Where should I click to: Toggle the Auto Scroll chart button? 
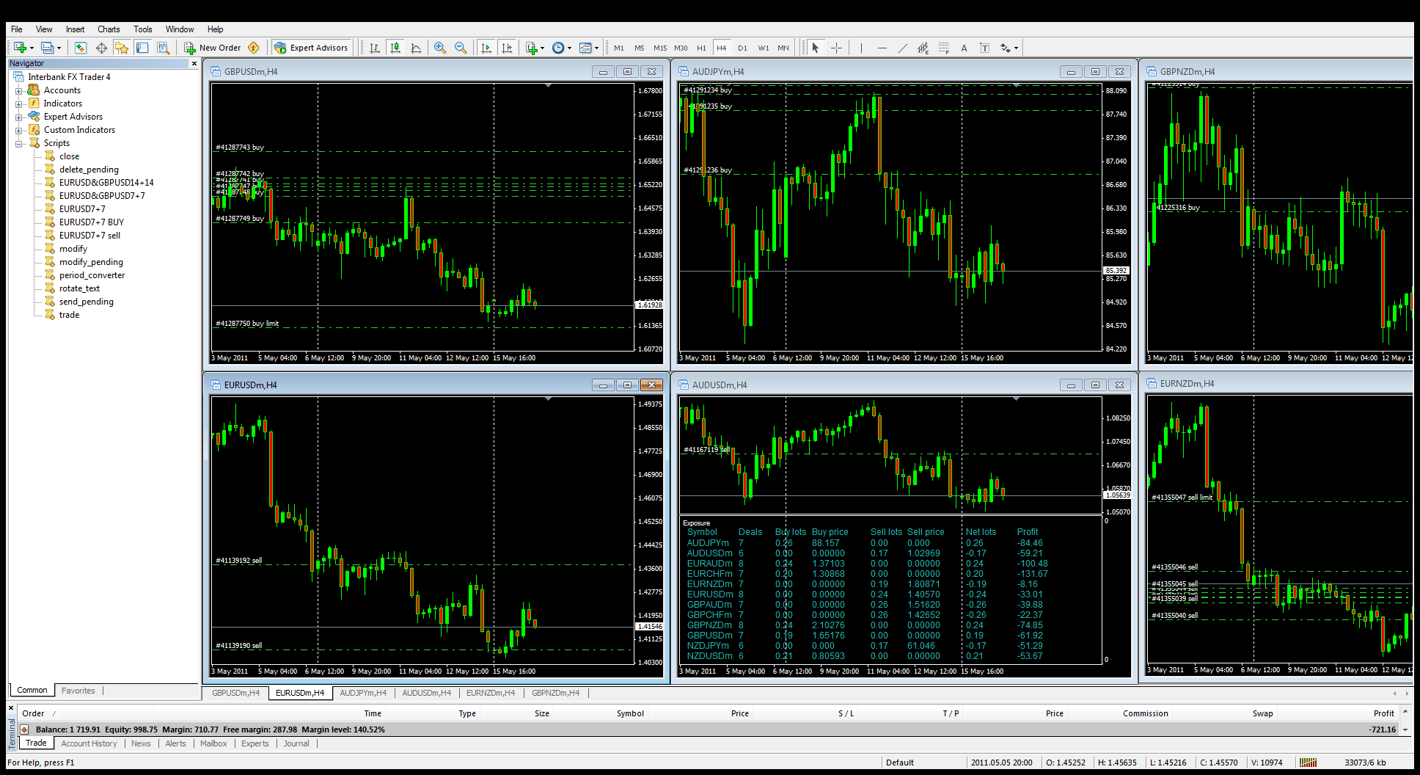coord(486,48)
